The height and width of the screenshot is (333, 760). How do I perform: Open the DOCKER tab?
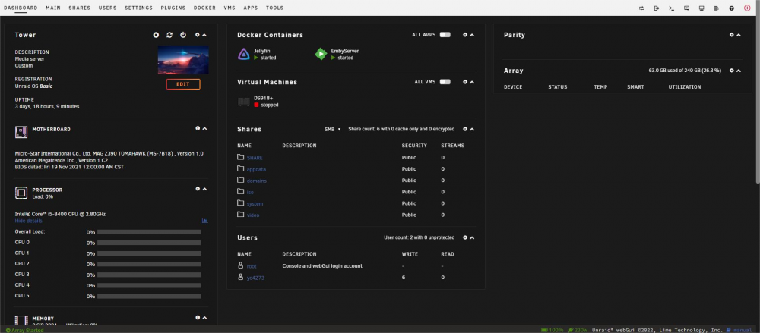(x=204, y=8)
